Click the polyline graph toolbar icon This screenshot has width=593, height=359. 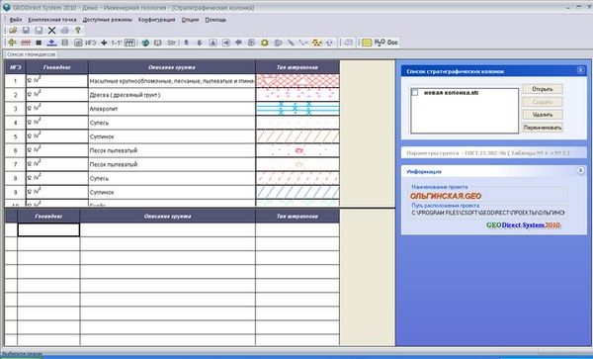point(303,43)
